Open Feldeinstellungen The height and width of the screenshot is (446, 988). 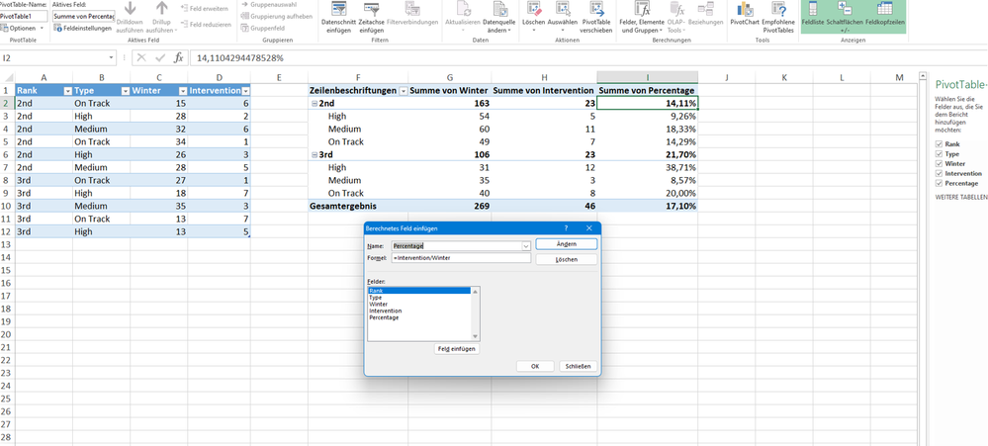point(83,29)
